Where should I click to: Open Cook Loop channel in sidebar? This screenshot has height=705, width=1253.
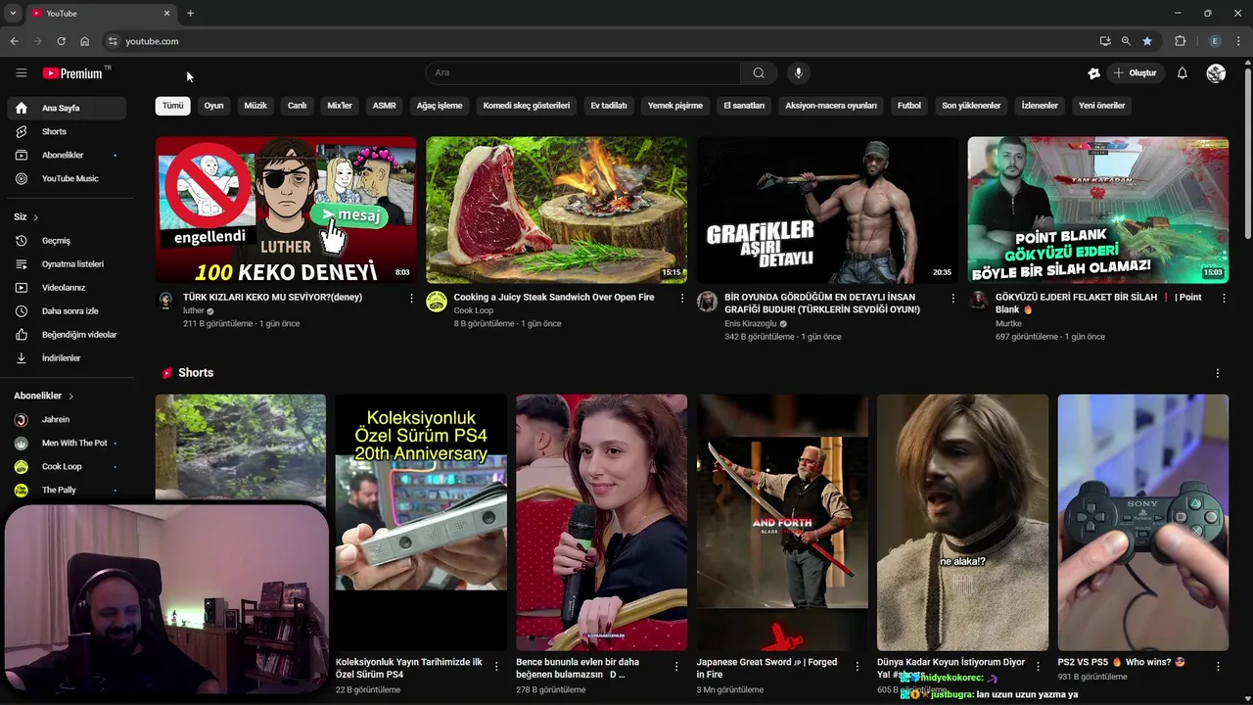point(67,466)
